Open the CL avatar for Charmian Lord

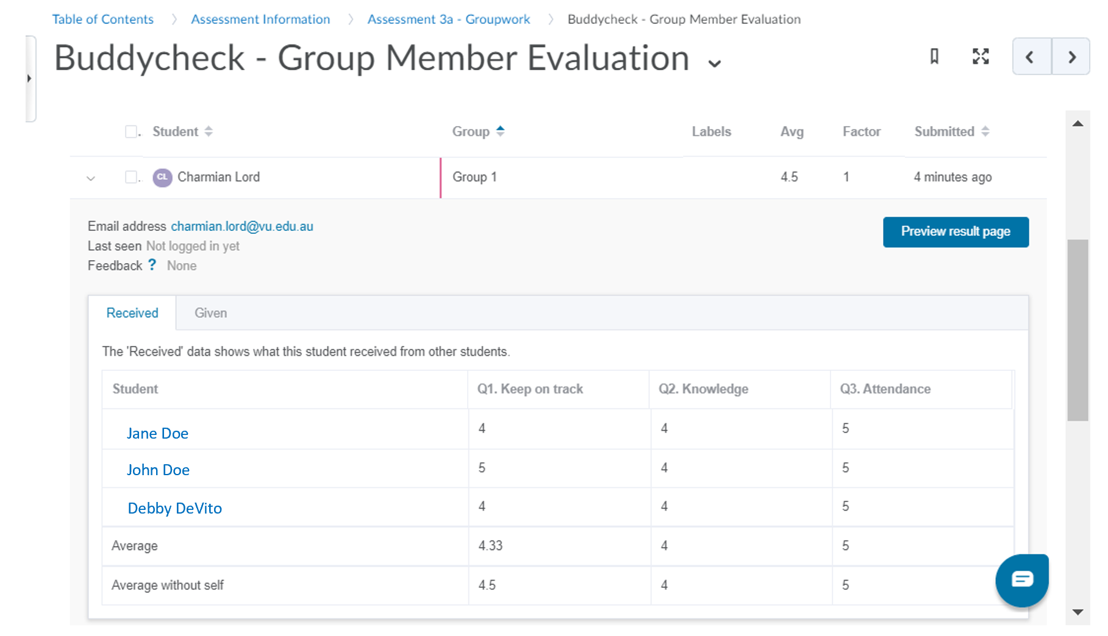(x=162, y=177)
